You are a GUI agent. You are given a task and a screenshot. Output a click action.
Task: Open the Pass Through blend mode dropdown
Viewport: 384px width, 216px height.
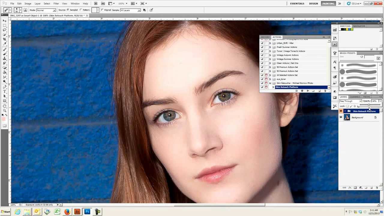tap(350, 101)
